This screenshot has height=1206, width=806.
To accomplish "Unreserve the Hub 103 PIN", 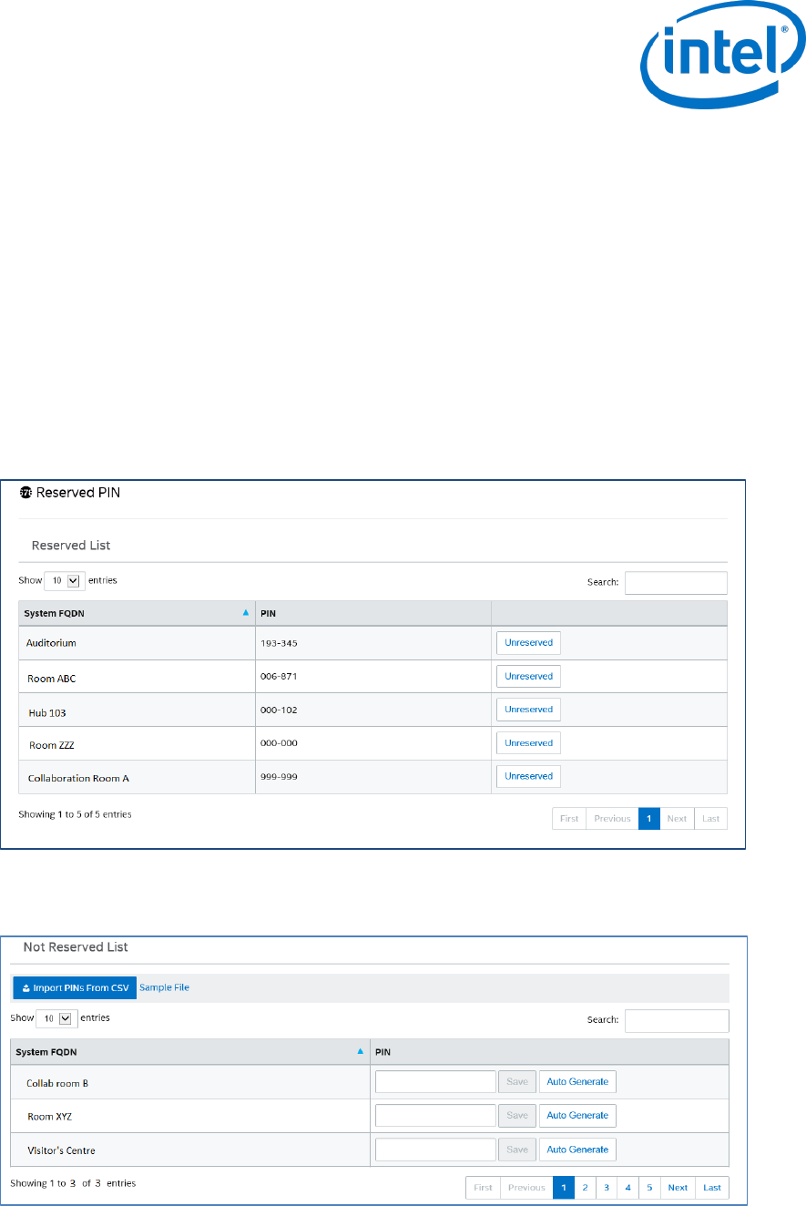I will 528,710.
